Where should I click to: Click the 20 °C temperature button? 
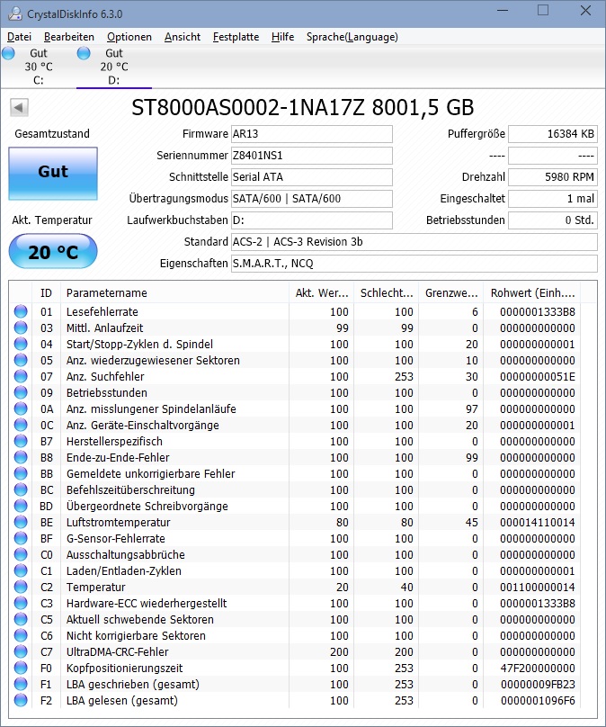tap(53, 251)
